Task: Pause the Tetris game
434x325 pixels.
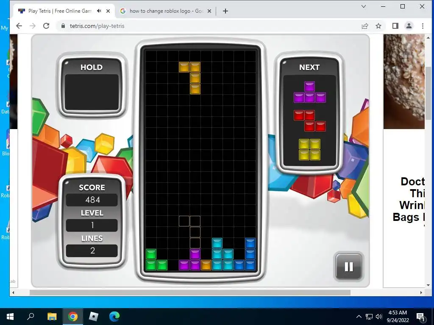Action: pyautogui.click(x=349, y=267)
